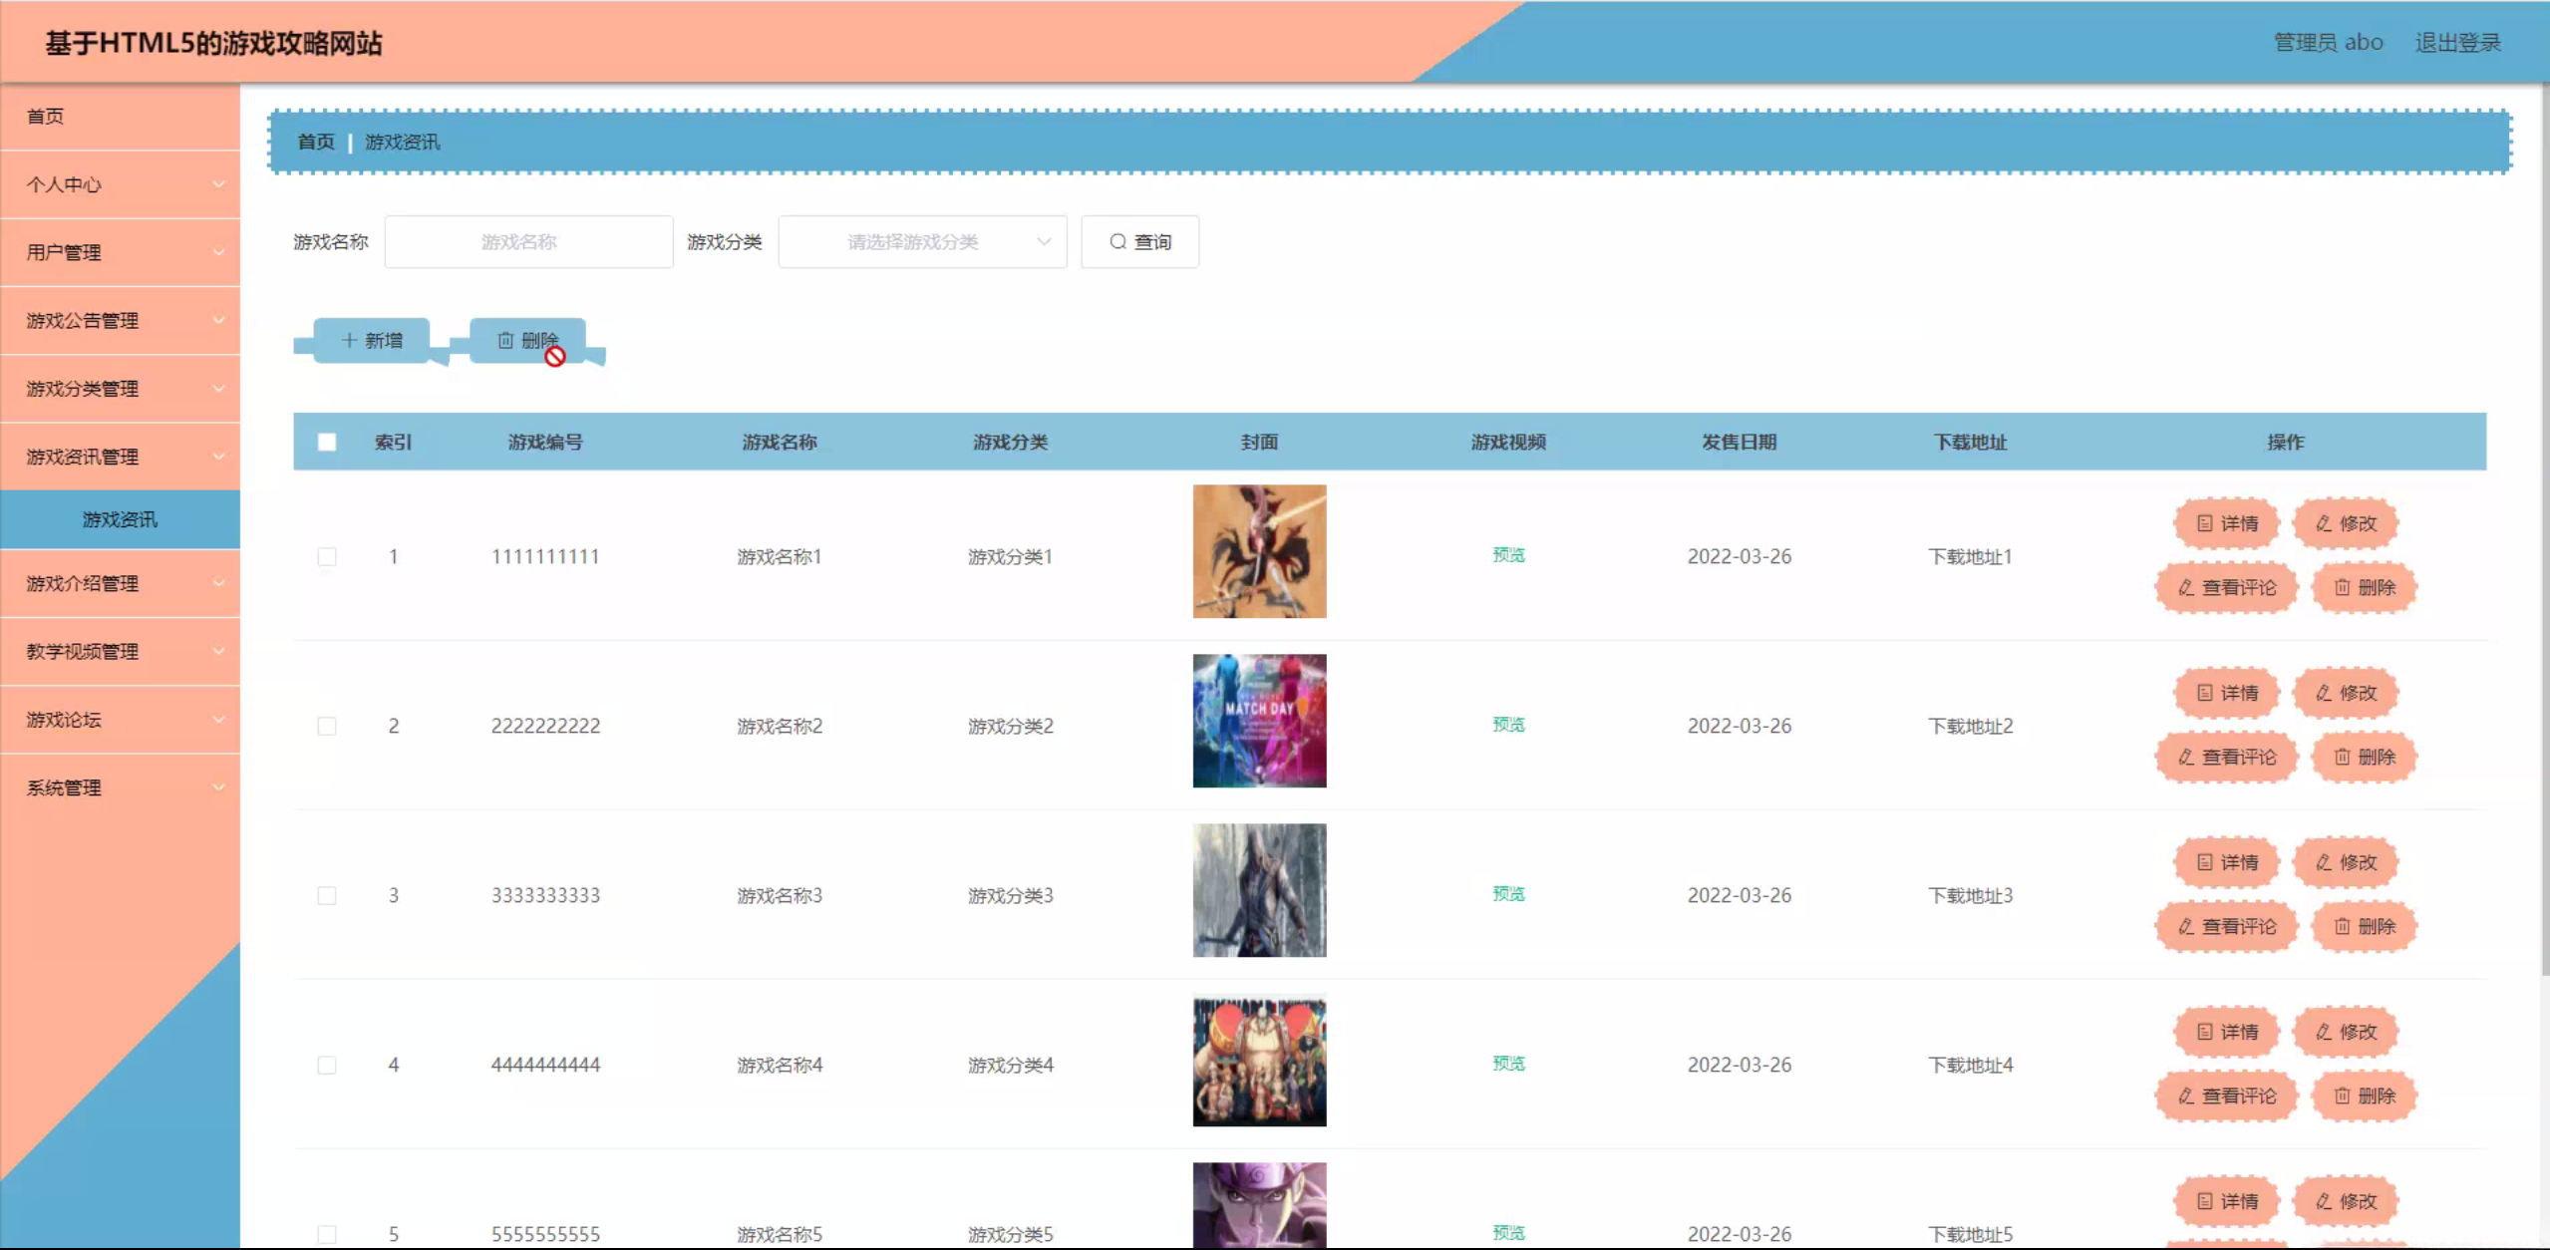Toggle the select-all checkbox in table header
The width and height of the screenshot is (2550, 1250).
click(x=327, y=442)
